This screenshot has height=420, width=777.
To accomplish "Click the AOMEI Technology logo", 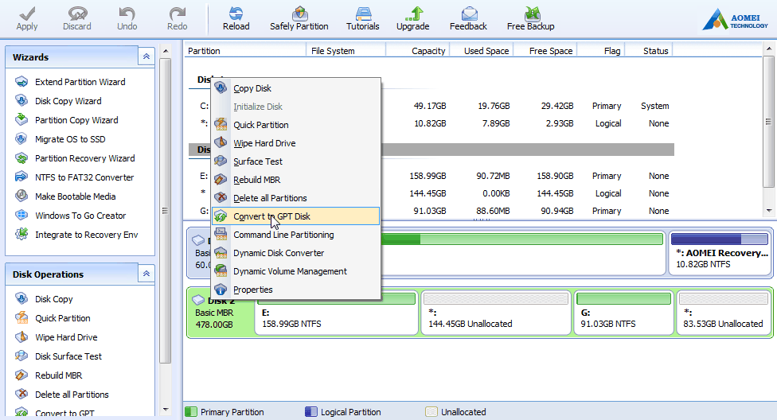I will (735, 19).
